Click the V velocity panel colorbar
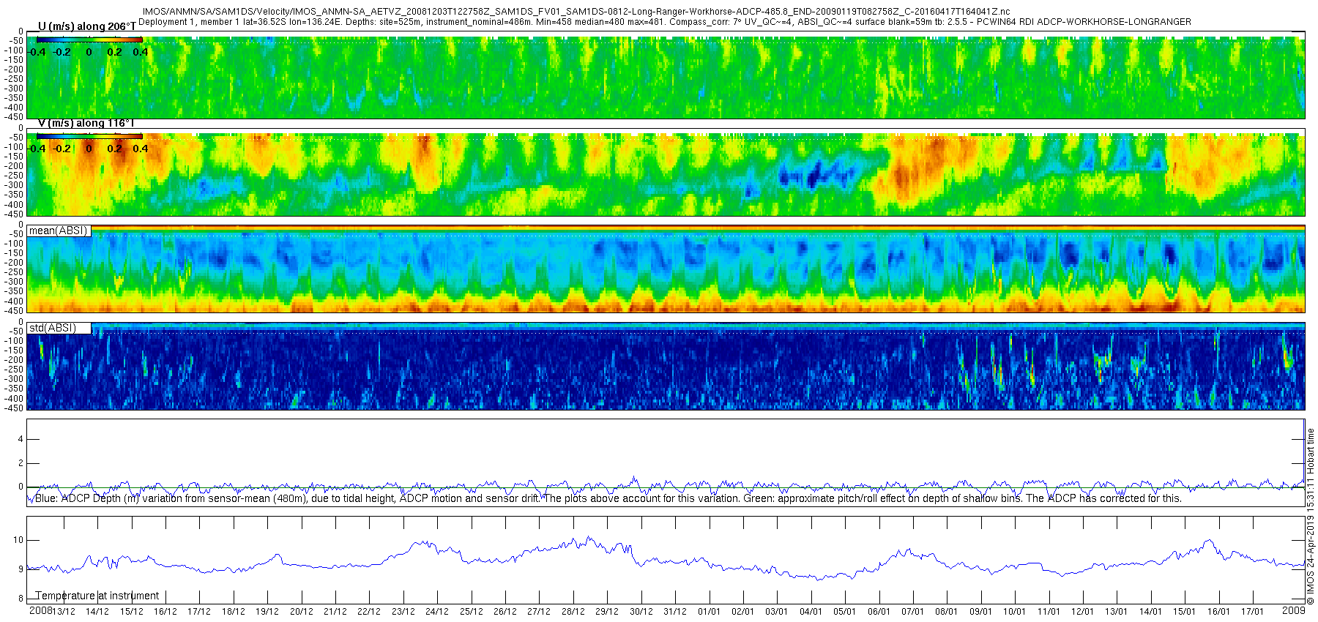This screenshot has height=622, width=1318. click(x=89, y=136)
